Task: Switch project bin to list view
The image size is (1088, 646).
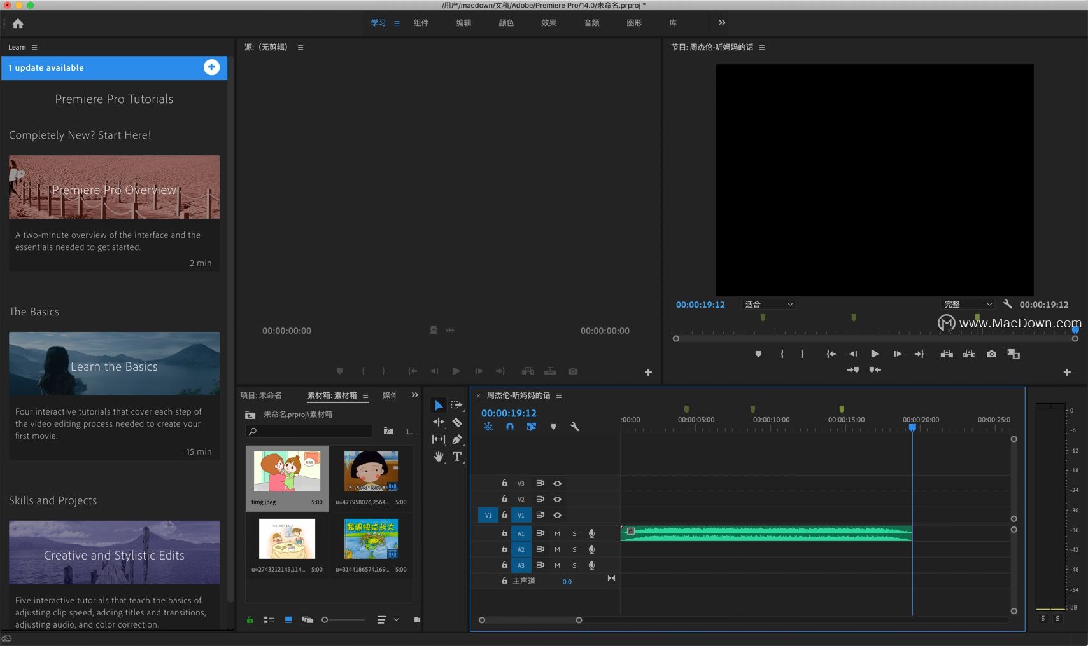Action: pos(269,620)
